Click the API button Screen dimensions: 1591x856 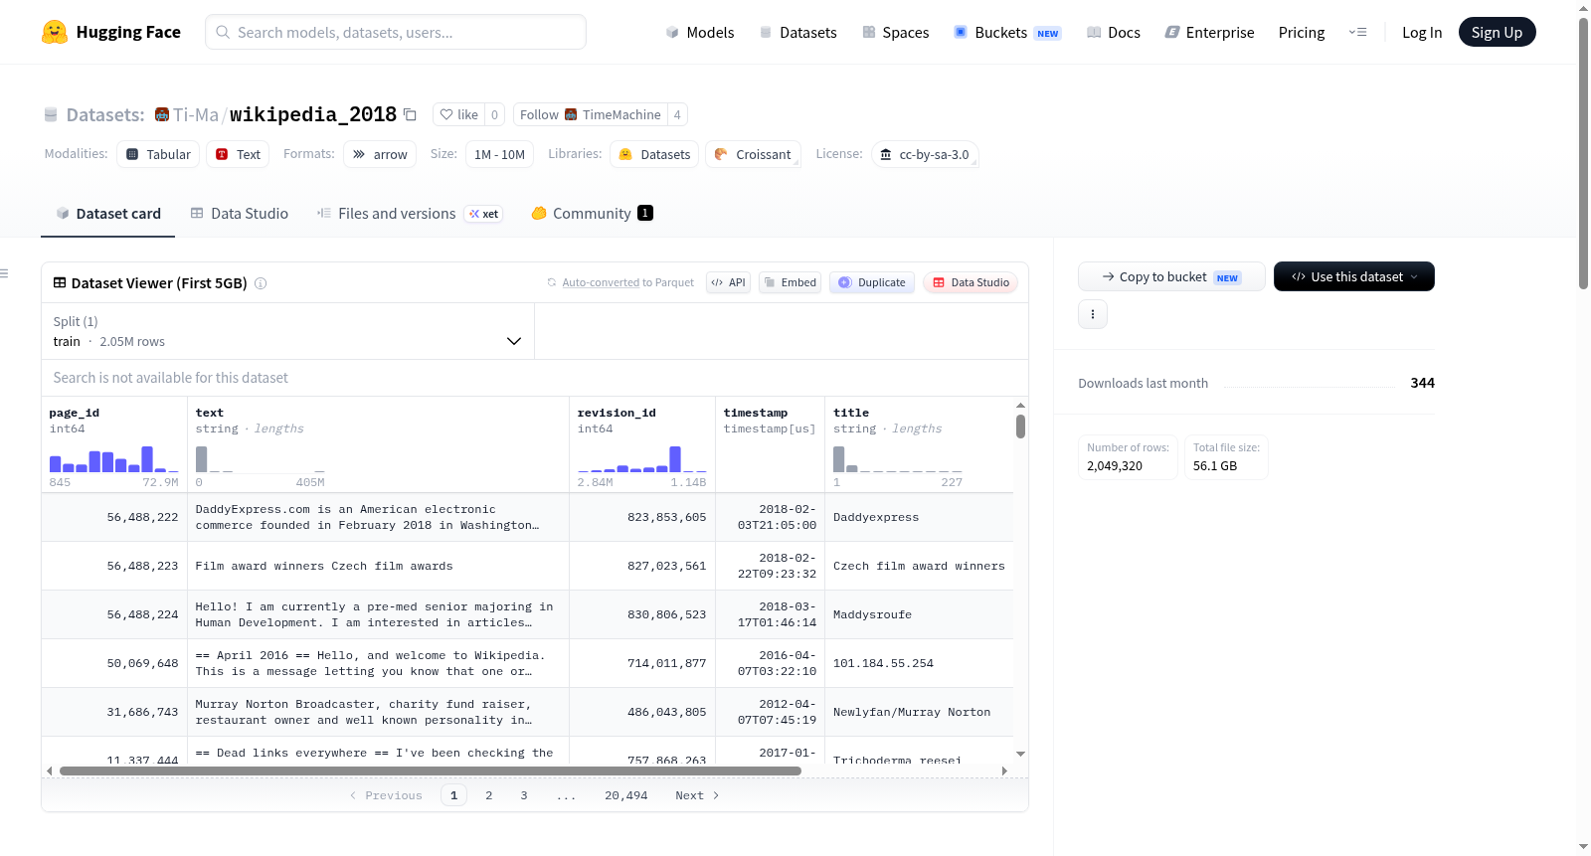[x=728, y=282]
